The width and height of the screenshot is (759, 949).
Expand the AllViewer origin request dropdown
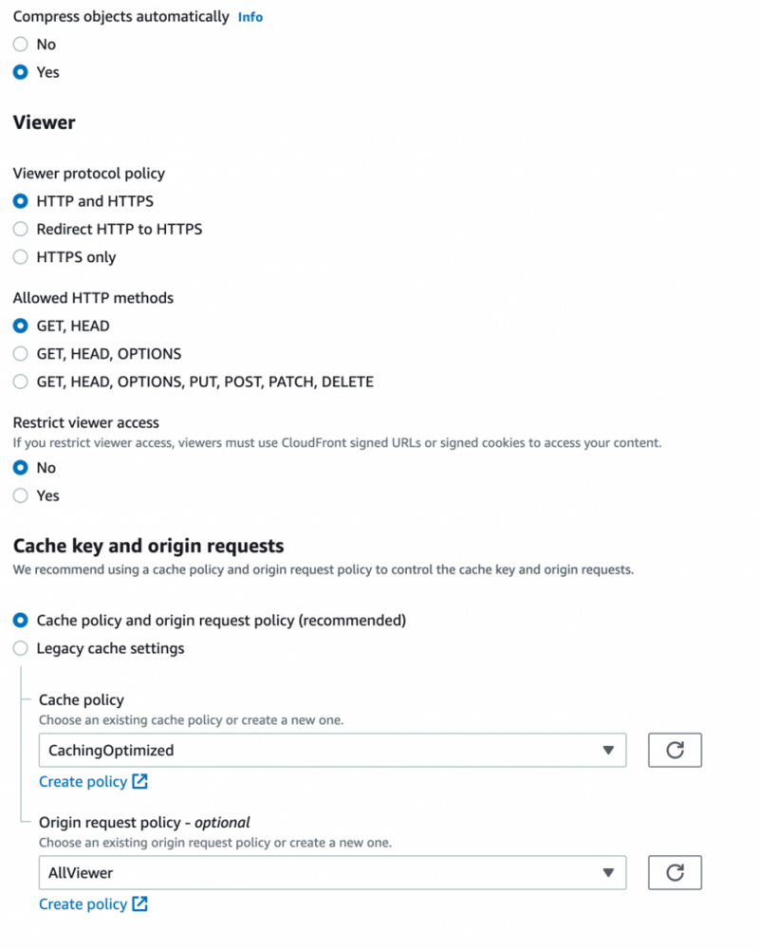(608, 872)
